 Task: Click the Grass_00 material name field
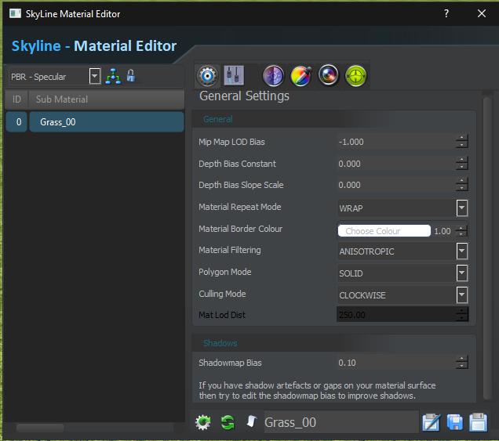click(341, 422)
